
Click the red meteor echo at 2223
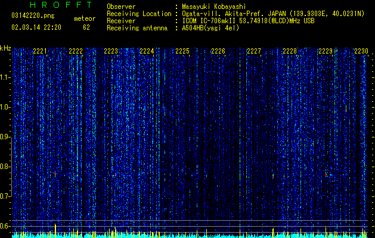(115, 175)
